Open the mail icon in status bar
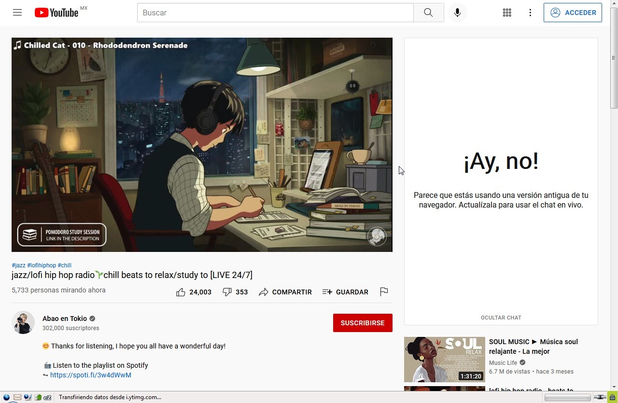The width and height of the screenshot is (618, 403). tap(17, 398)
